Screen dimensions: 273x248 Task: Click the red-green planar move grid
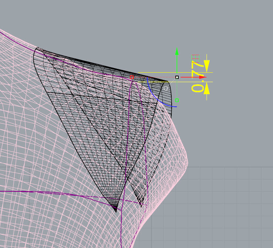(195, 59)
